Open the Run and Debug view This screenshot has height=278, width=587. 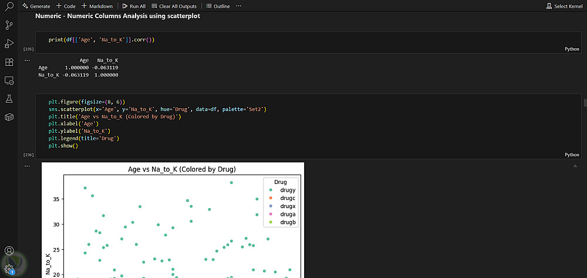[x=9, y=43]
